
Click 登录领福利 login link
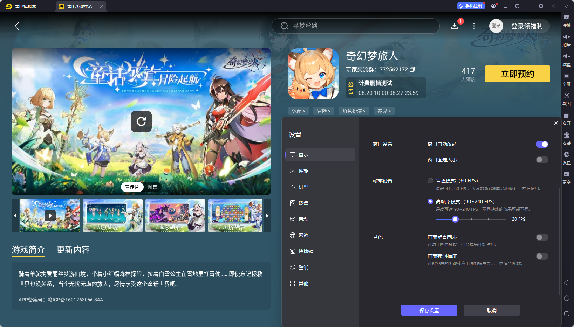[527, 26]
